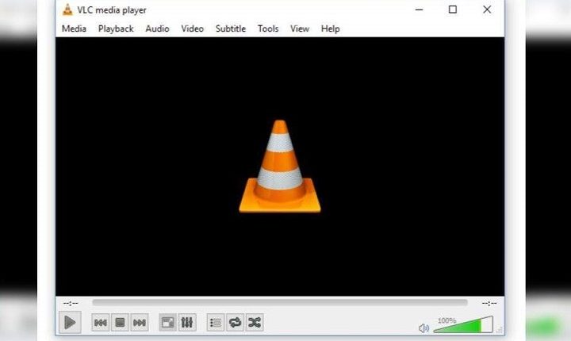Adjust the green volume slider

(463, 324)
